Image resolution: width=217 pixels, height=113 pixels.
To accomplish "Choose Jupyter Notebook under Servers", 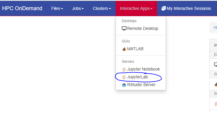I will [141, 69].
